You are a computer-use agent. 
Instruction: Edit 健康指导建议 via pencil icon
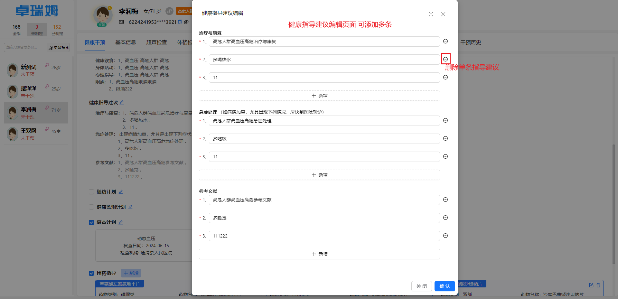(x=122, y=102)
